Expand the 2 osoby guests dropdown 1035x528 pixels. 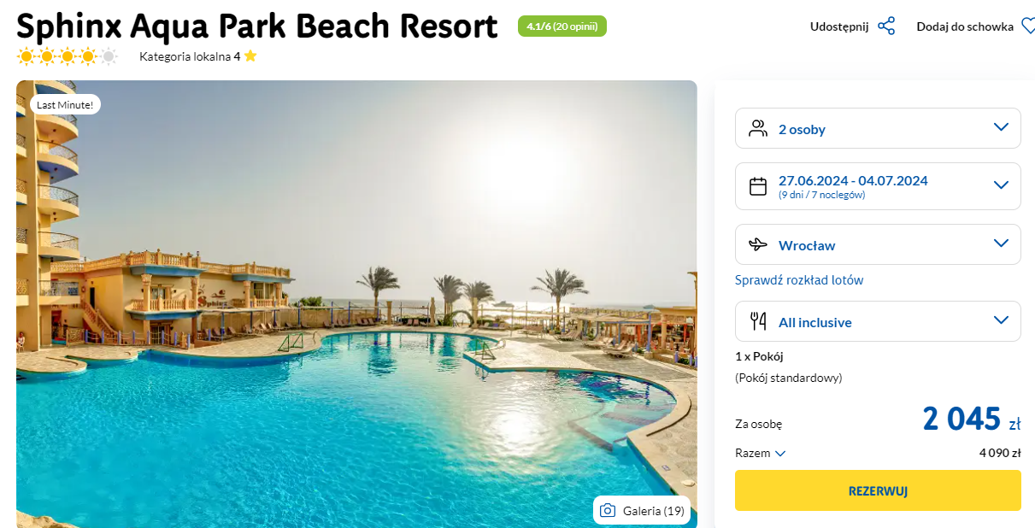coord(878,128)
